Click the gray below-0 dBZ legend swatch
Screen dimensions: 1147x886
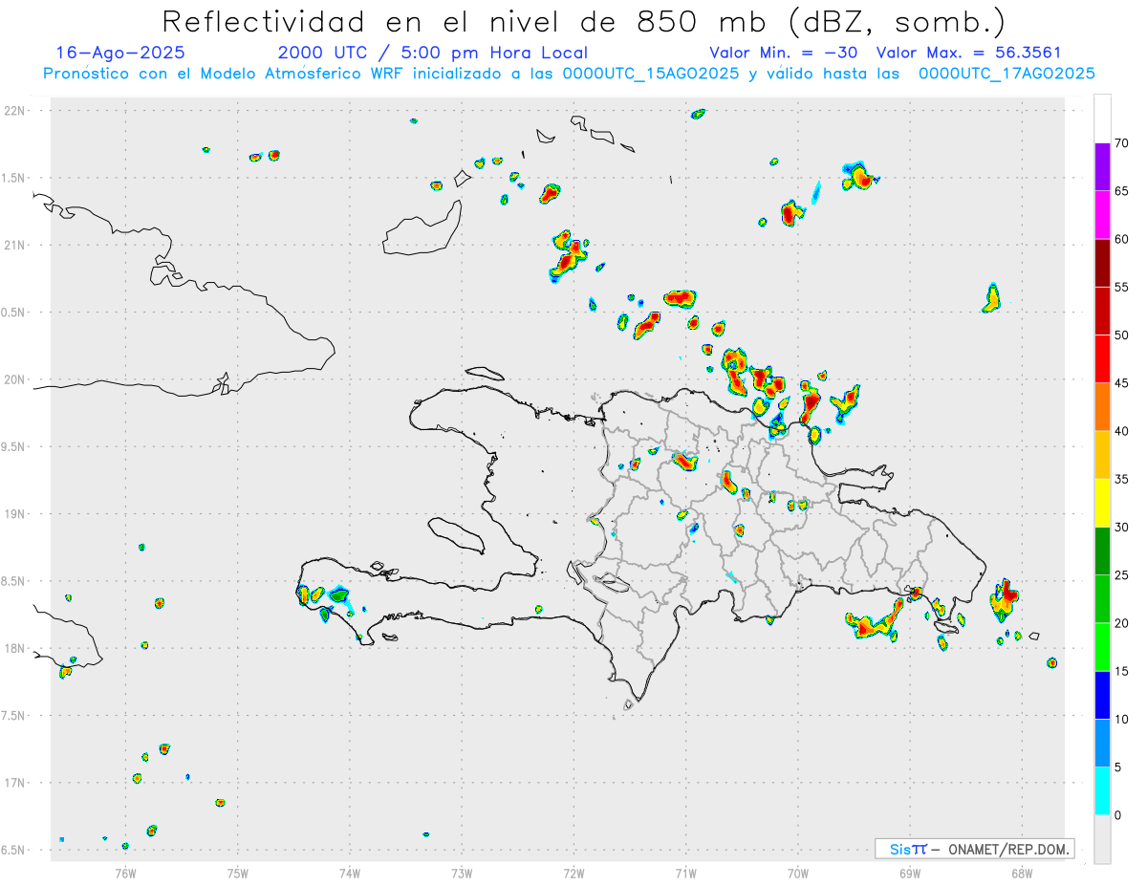pos(1102,839)
